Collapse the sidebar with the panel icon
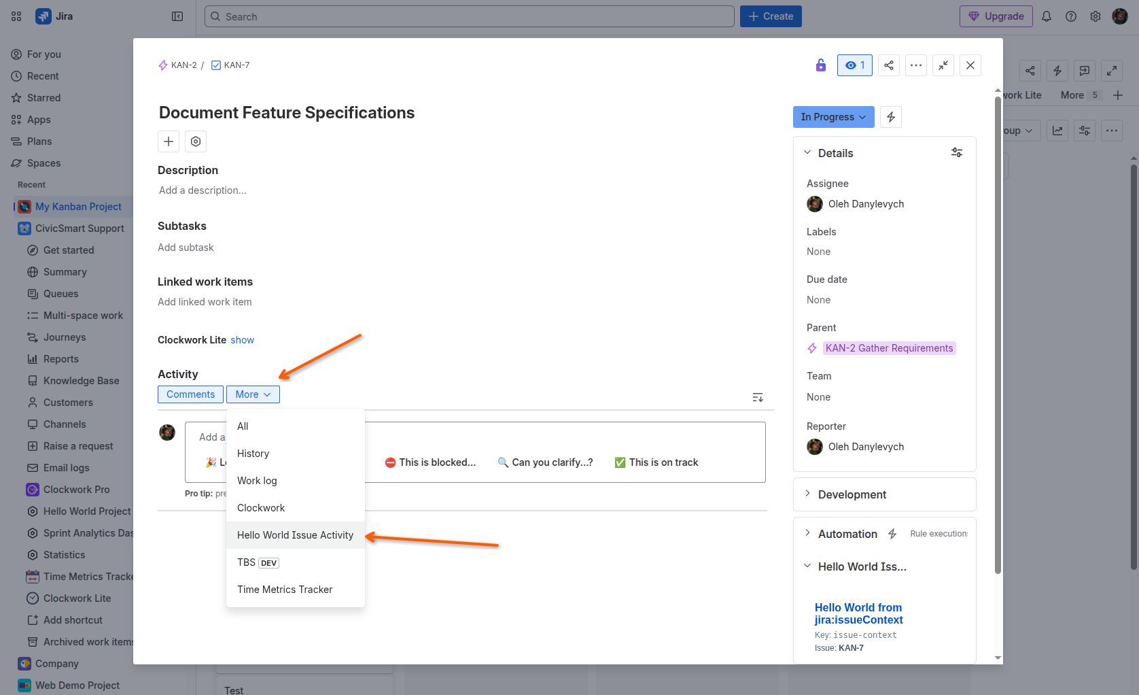The height and width of the screenshot is (695, 1139). [177, 16]
